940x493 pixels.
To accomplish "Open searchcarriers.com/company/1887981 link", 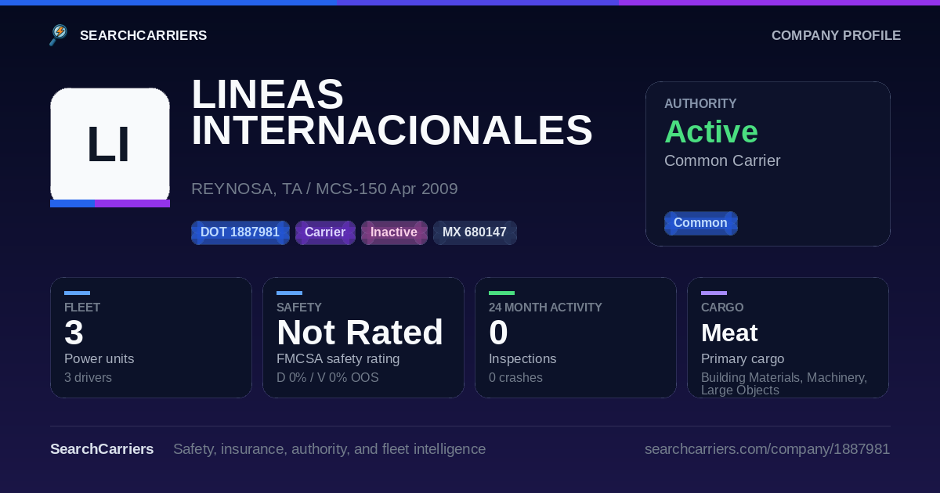I will [767, 449].
